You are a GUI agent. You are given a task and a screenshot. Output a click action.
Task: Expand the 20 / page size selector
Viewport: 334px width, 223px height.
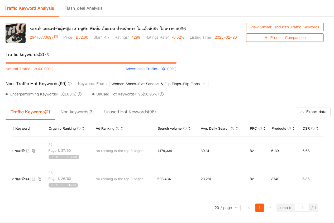[226, 208]
